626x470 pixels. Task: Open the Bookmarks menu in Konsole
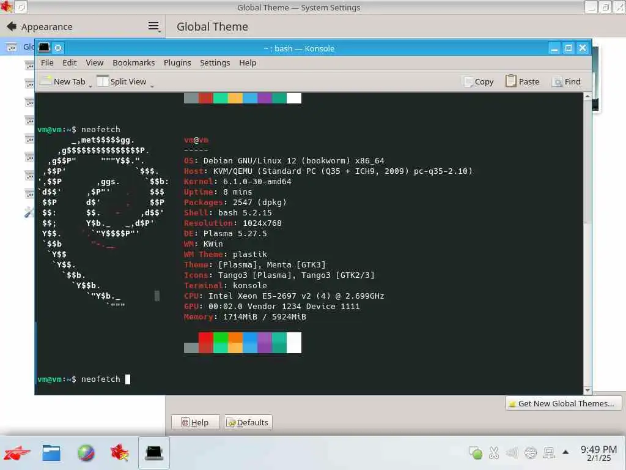tap(134, 63)
